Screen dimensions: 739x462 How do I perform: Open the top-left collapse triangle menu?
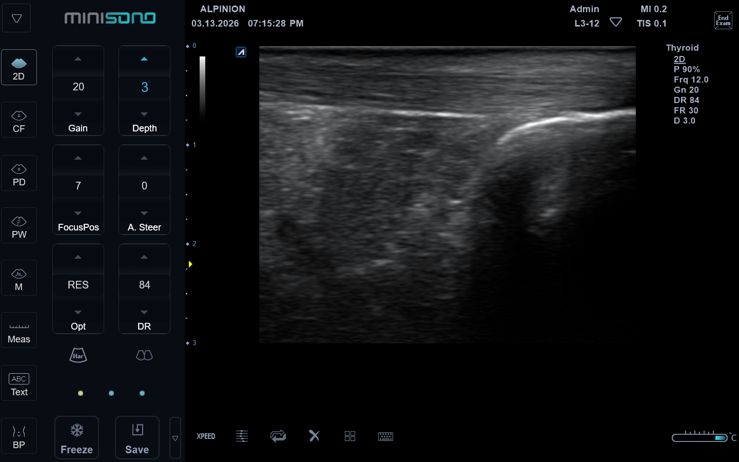click(x=16, y=18)
